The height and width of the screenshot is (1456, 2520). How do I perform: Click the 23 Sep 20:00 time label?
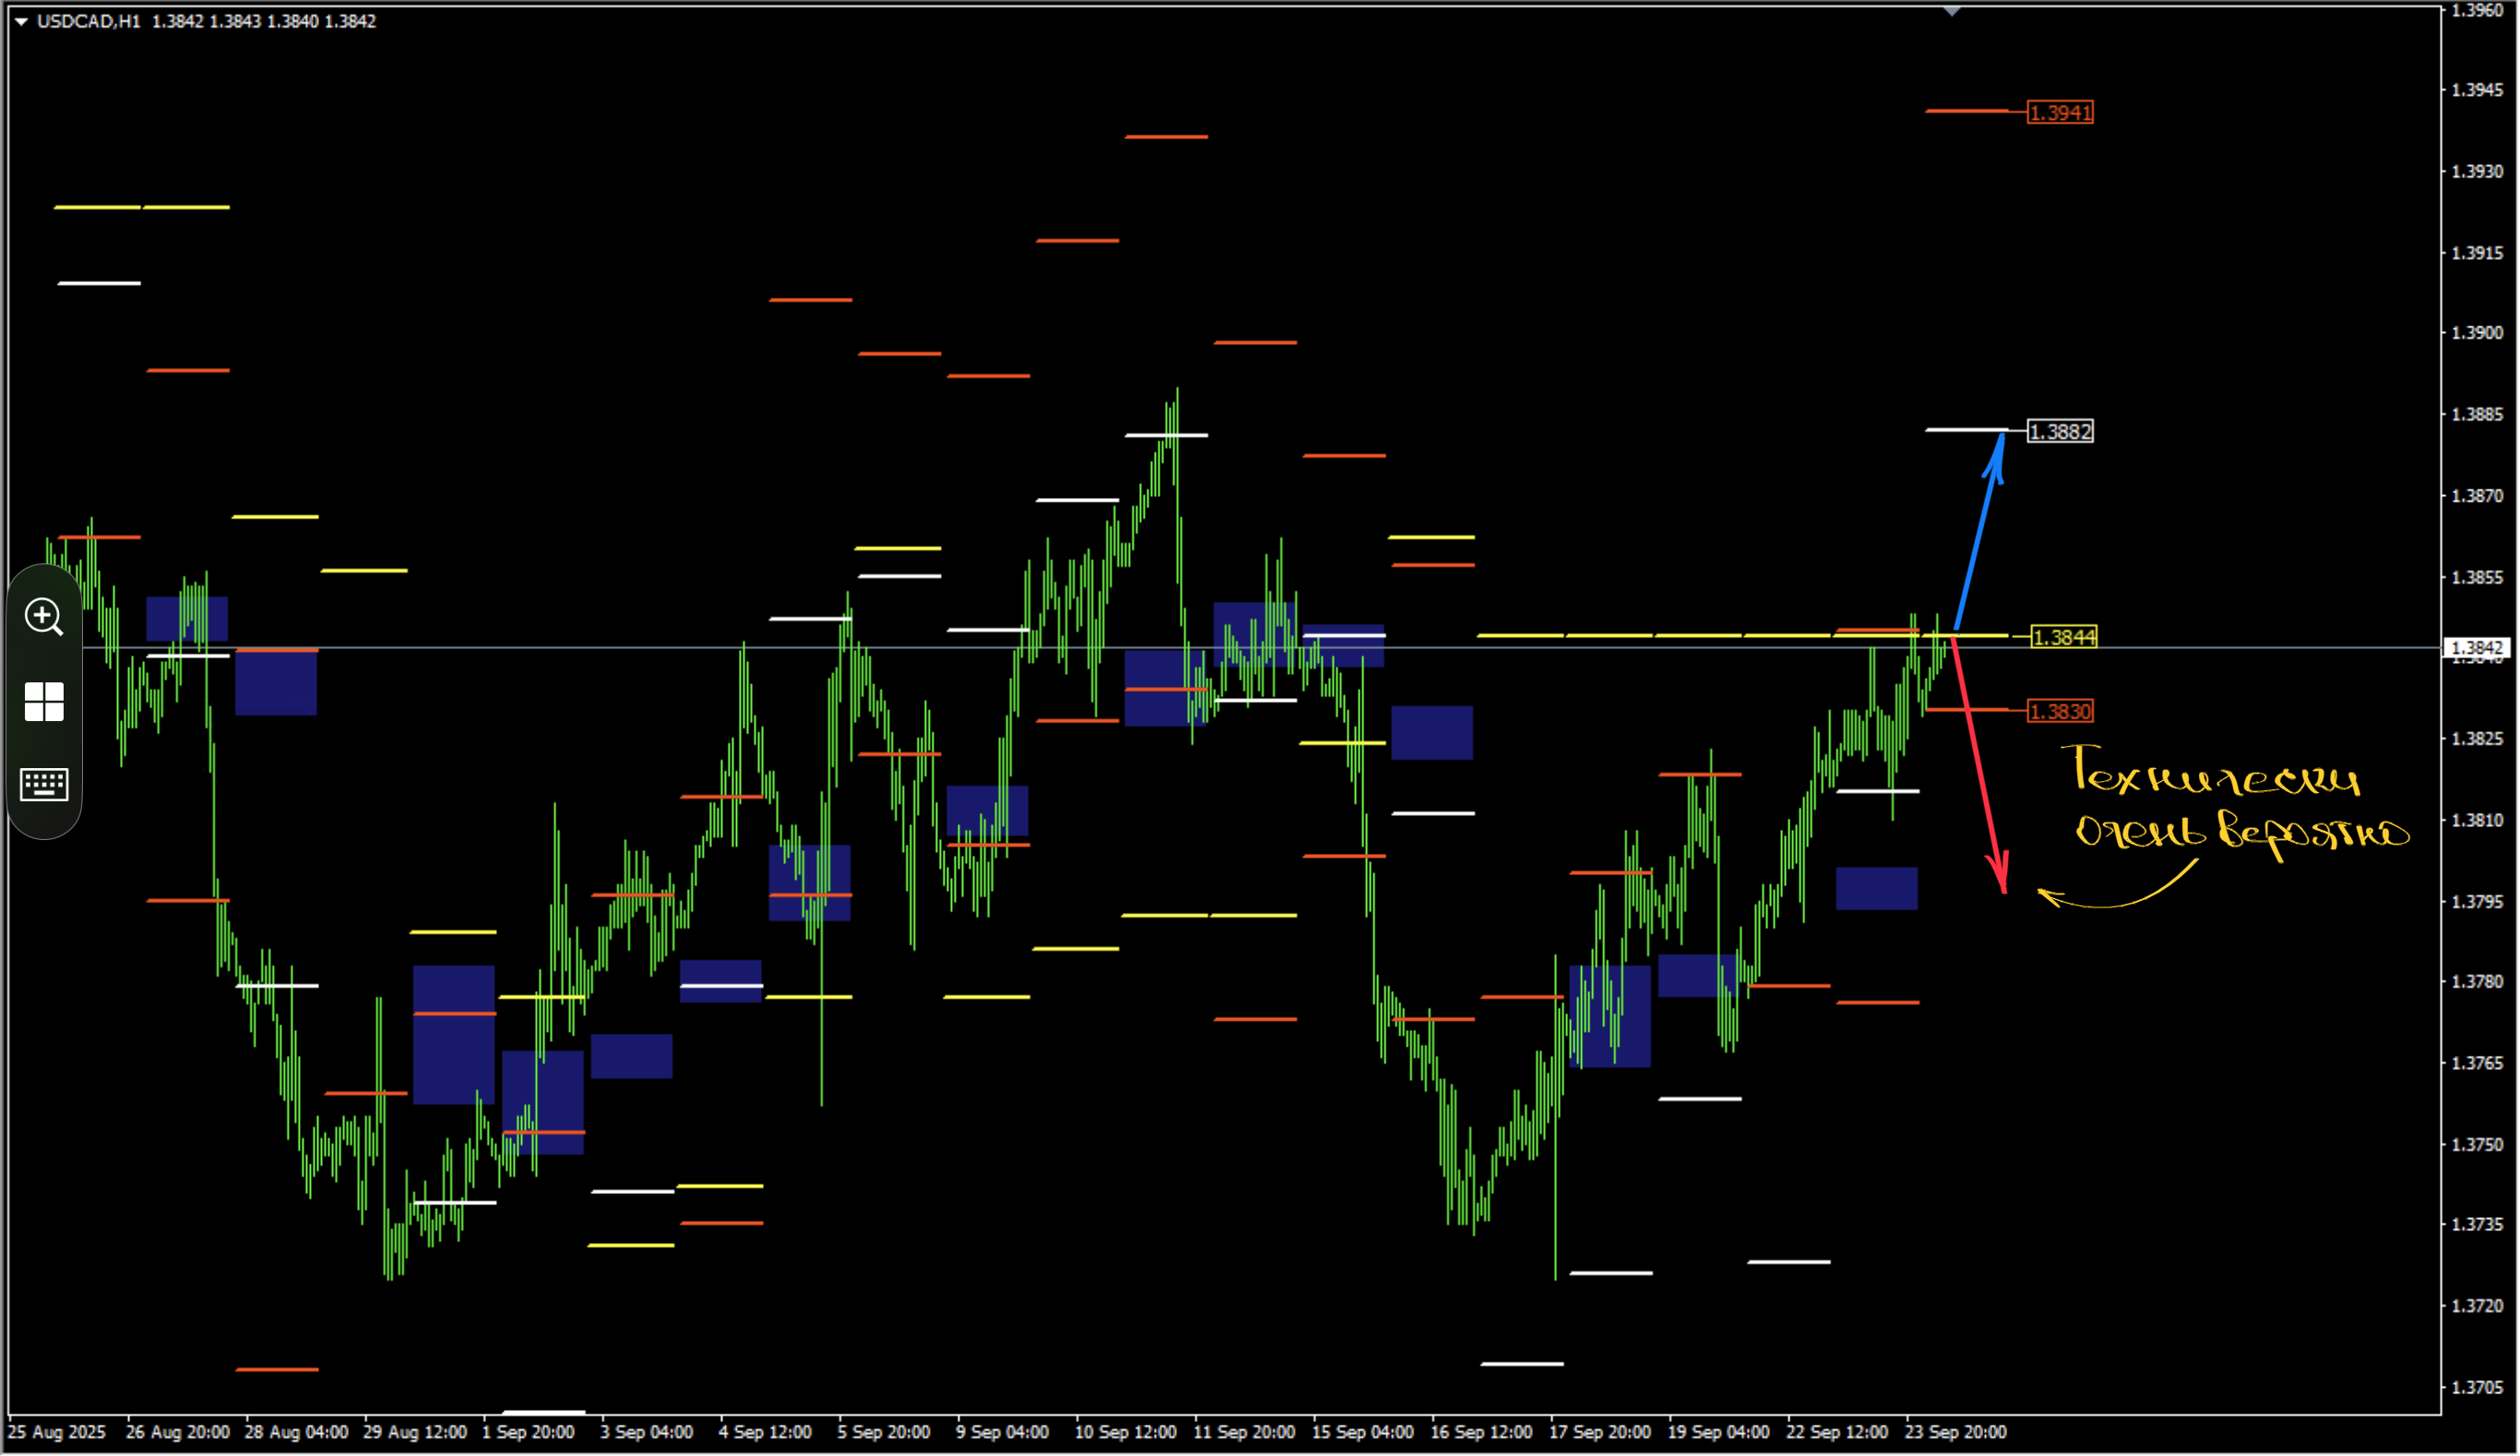pyautogui.click(x=1956, y=1433)
